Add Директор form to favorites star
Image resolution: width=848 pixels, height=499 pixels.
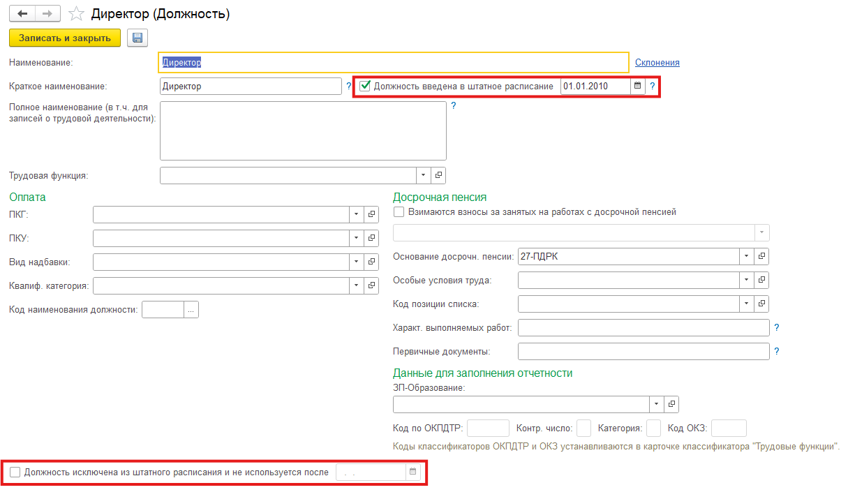[78, 14]
